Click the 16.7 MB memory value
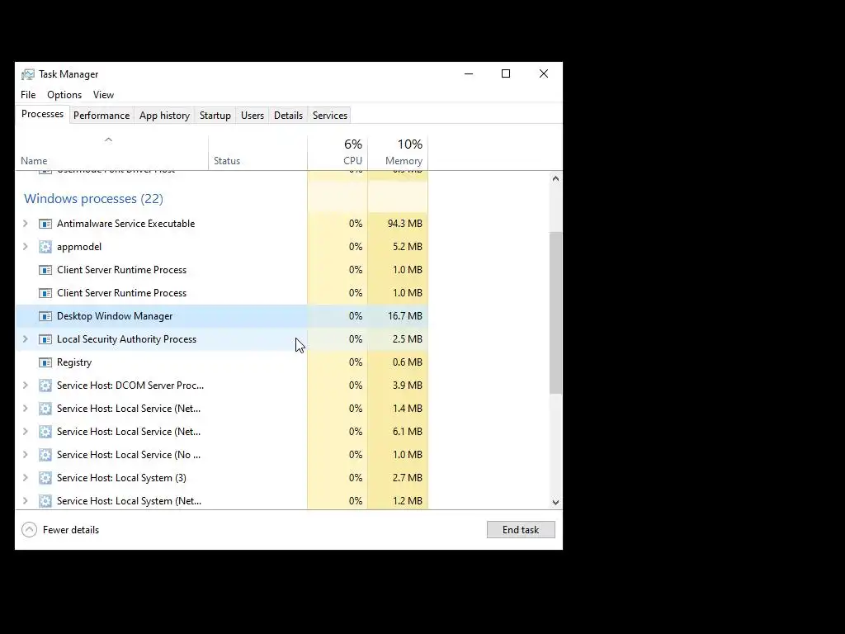This screenshot has height=634, width=845. point(404,316)
